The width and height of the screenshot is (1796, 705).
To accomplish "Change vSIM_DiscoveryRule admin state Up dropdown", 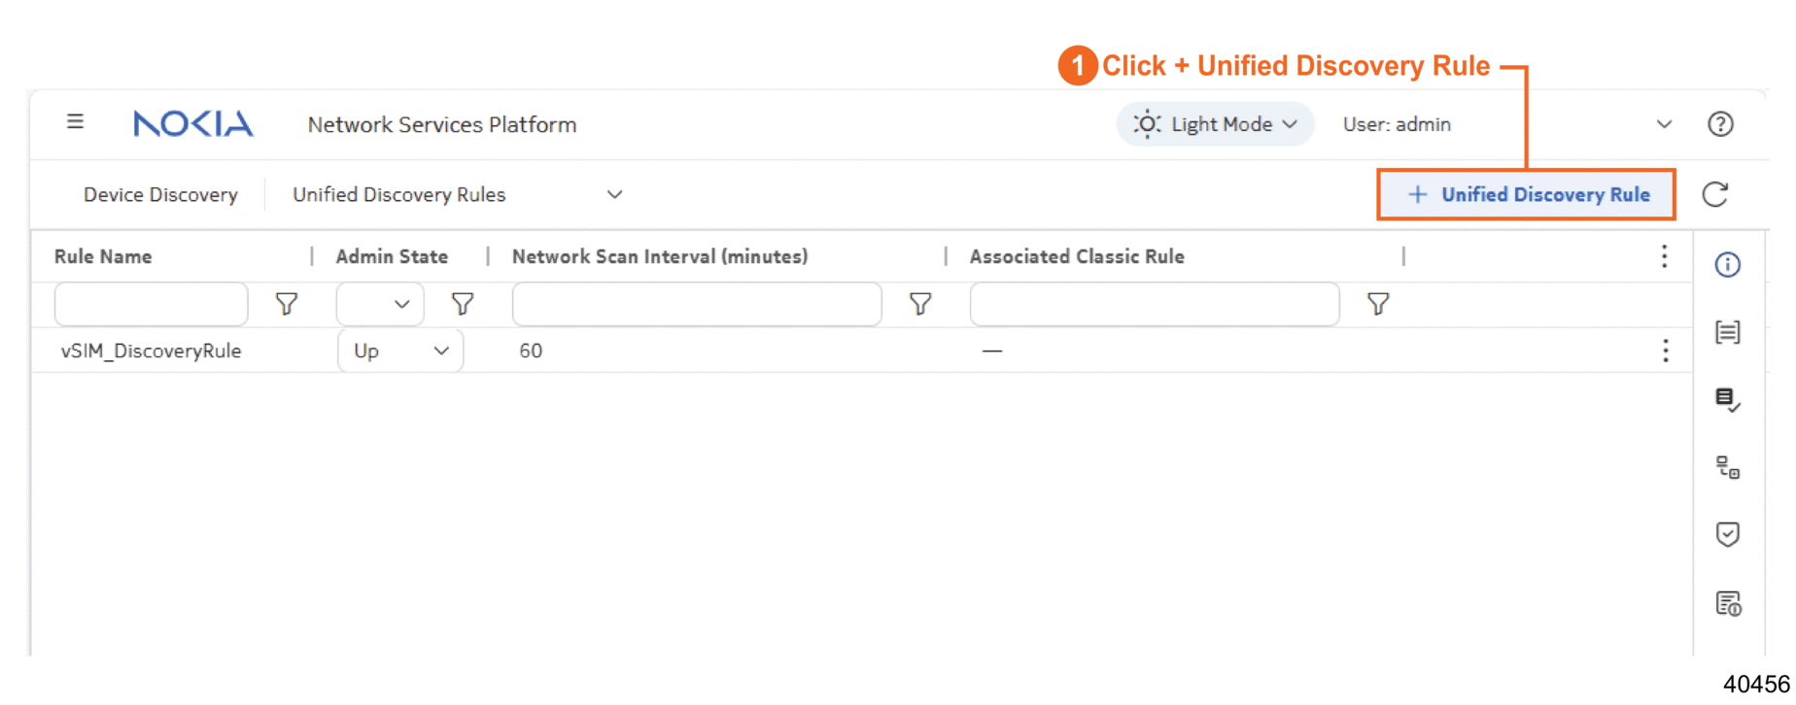I will click(x=400, y=351).
